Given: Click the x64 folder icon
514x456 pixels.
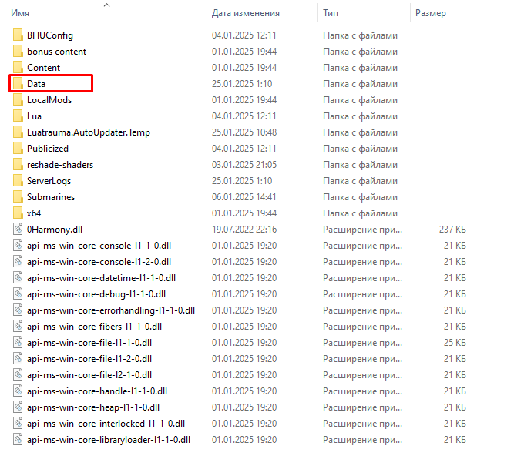Looking at the screenshot, I should pos(18,213).
